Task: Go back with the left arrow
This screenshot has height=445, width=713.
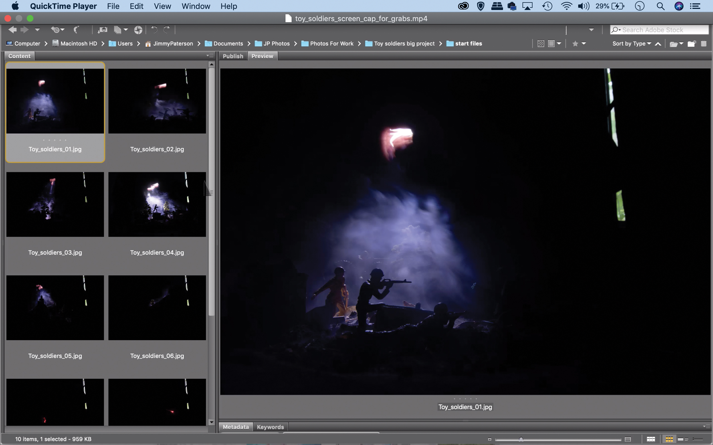Action: (12, 29)
